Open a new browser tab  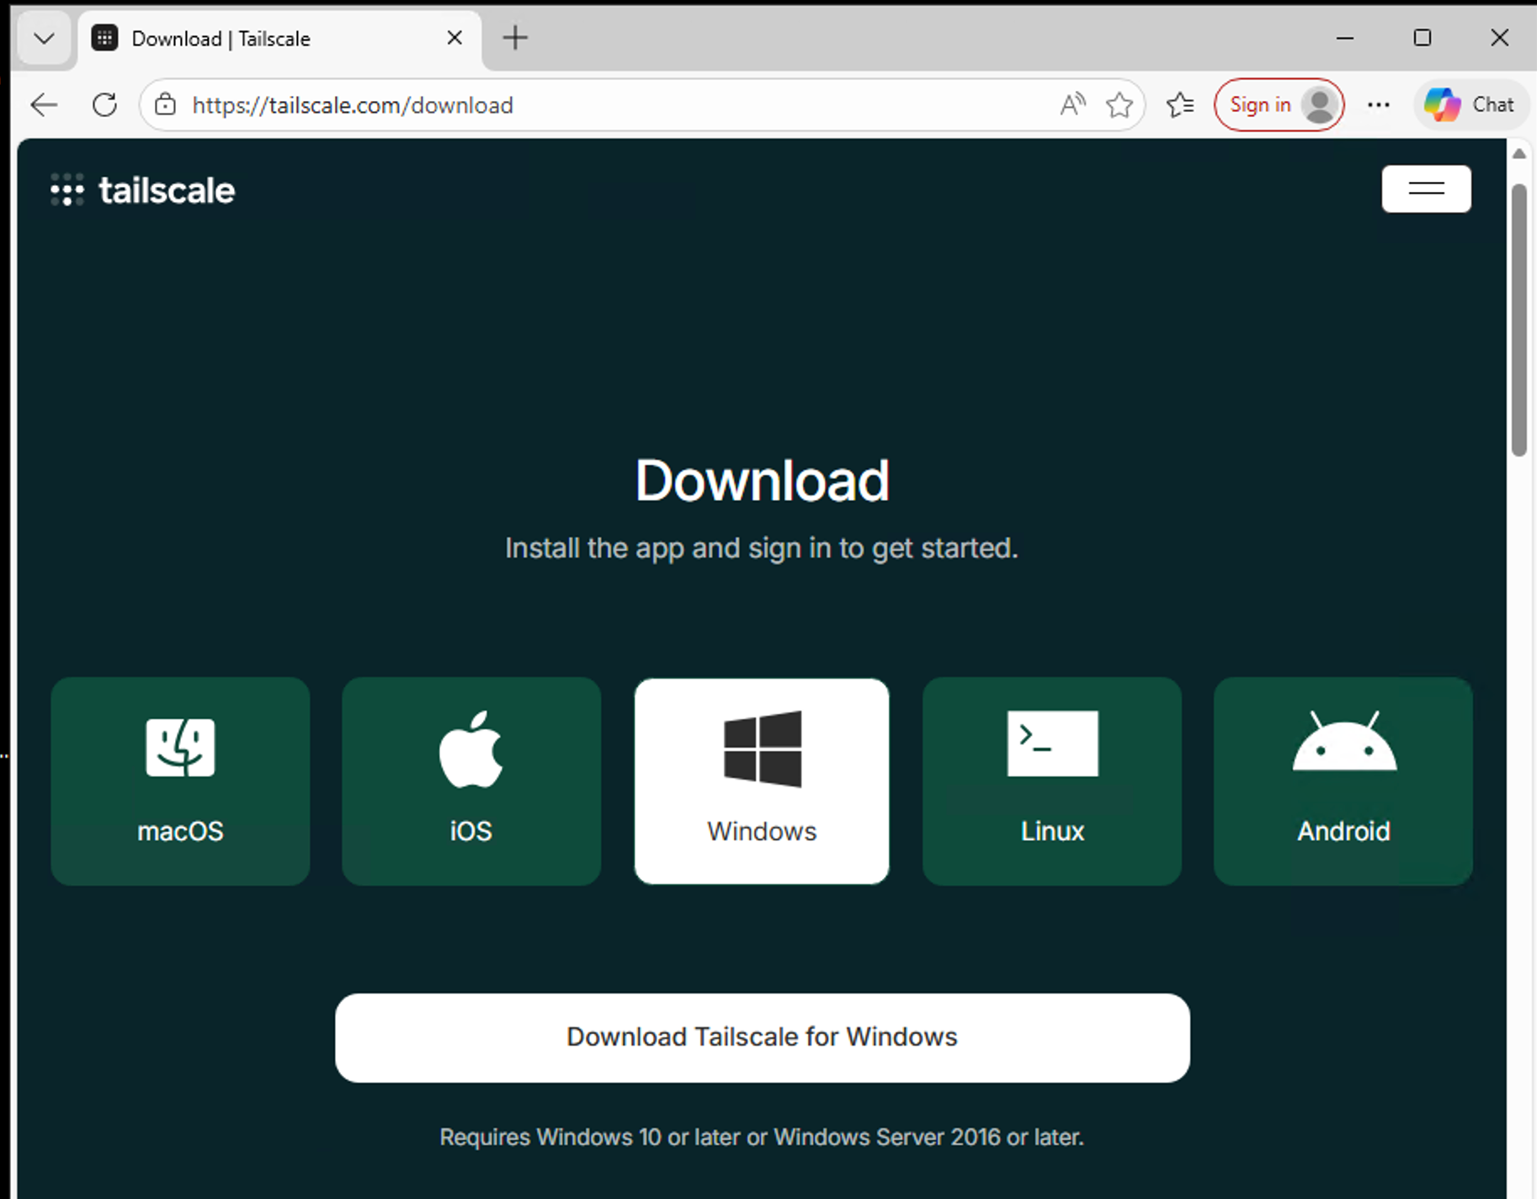click(x=514, y=38)
